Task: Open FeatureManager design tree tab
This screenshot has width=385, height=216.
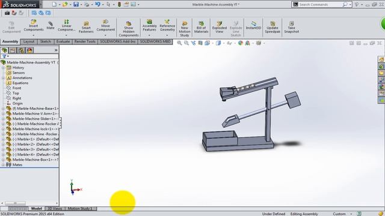Action: pyautogui.click(x=4, y=50)
